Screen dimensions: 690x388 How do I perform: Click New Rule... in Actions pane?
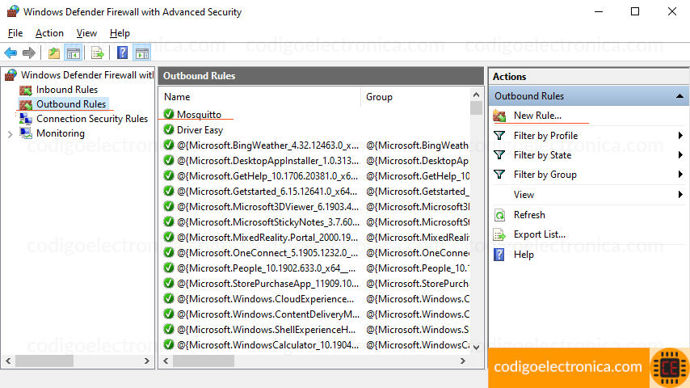click(537, 116)
